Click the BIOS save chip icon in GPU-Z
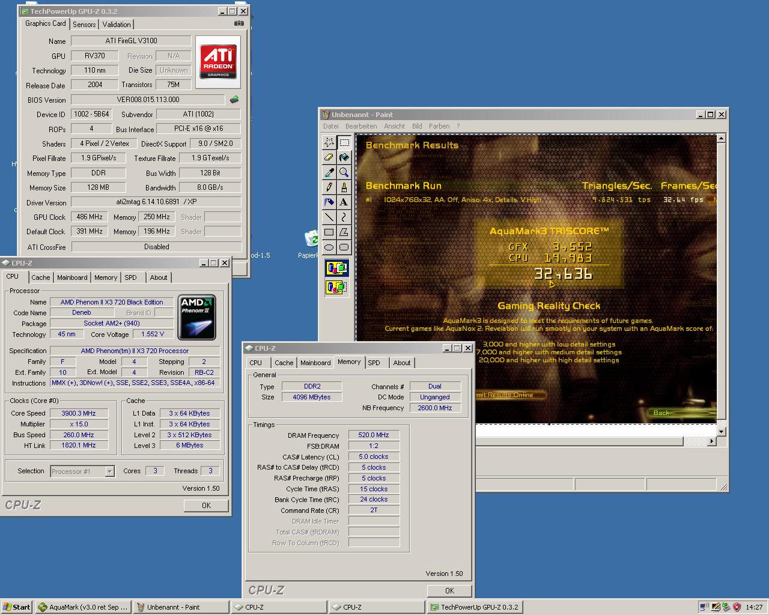Viewport: 769px width, 615px height. tap(234, 100)
